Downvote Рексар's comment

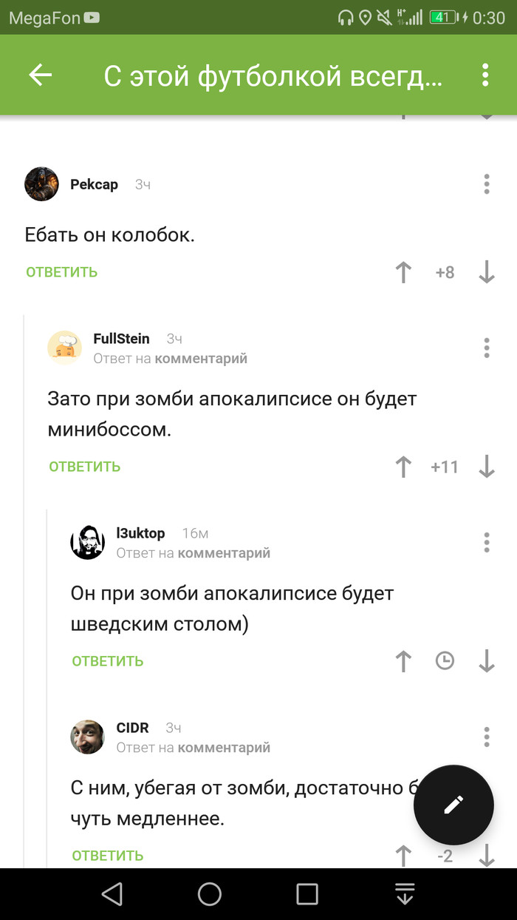[486, 272]
